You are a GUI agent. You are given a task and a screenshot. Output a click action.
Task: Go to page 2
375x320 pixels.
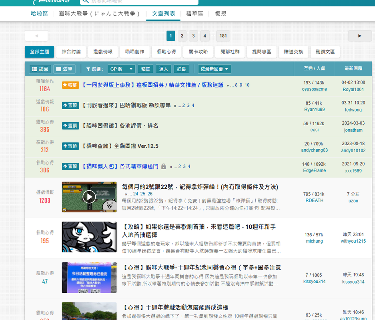[182, 36]
